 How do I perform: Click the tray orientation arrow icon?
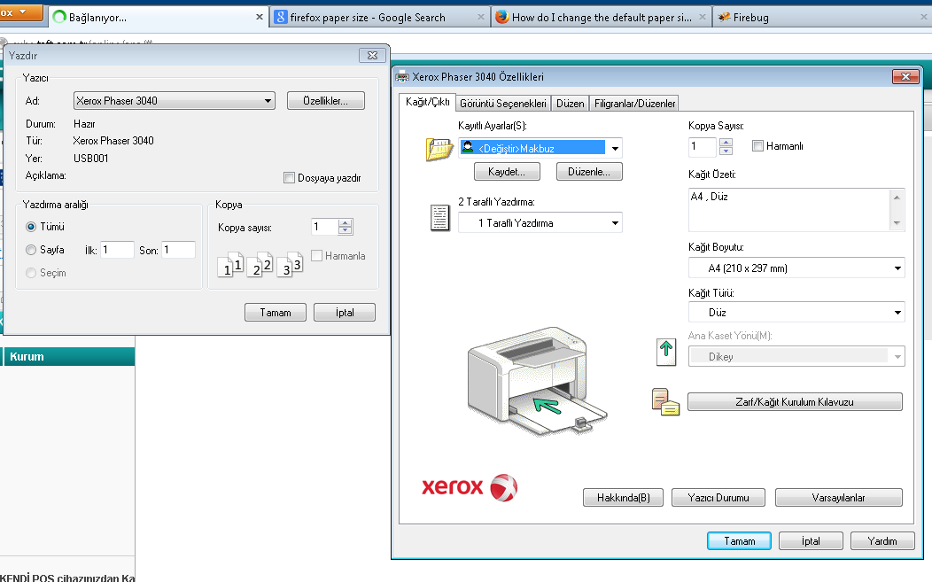[666, 352]
